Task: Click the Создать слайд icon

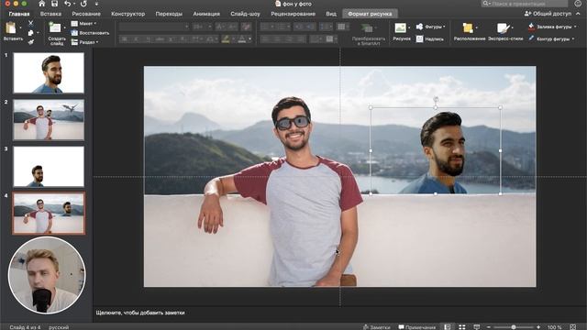Action: click(55, 27)
